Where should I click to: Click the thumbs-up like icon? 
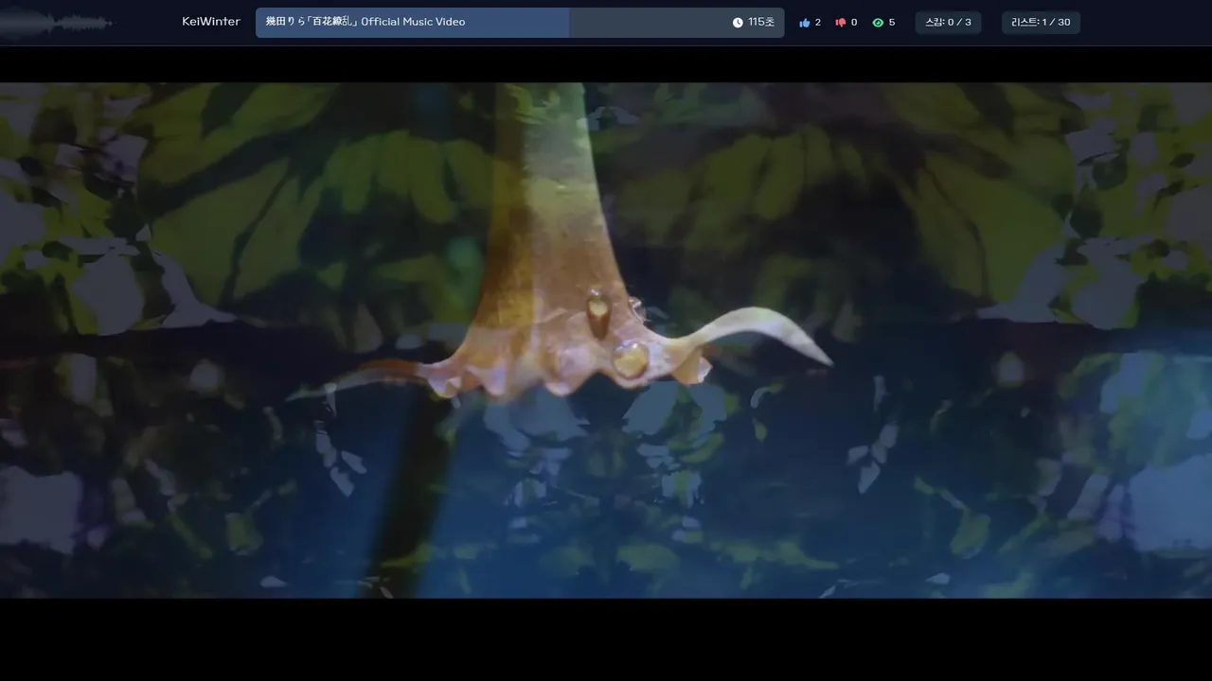(x=805, y=23)
